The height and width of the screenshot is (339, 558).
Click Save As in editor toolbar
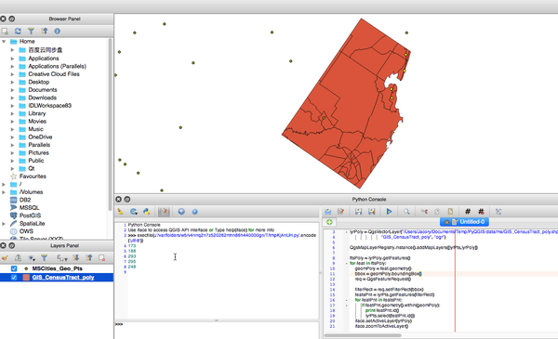(x=371, y=212)
